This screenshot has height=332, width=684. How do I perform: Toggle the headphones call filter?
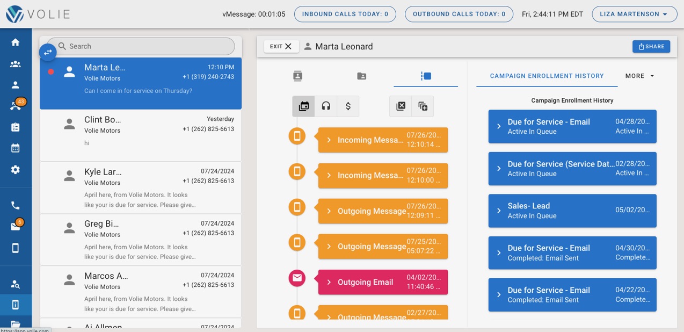tap(325, 106)
